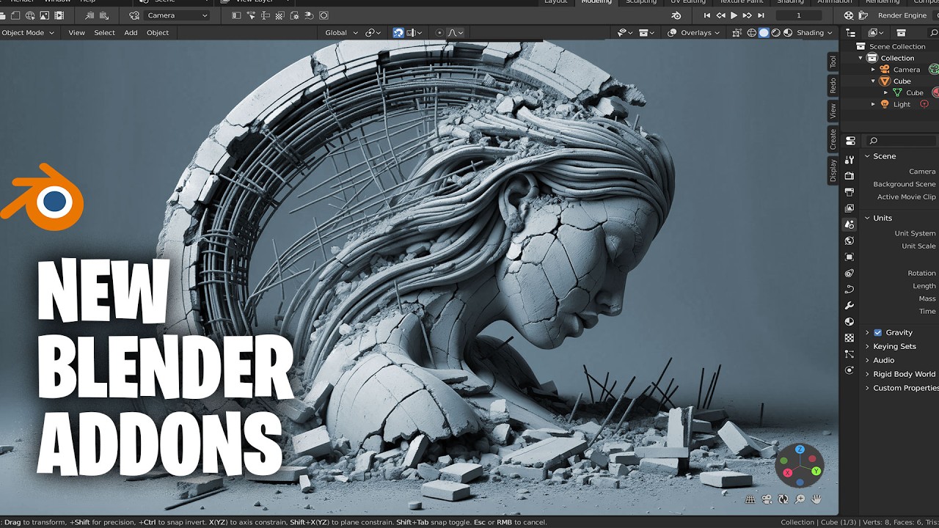Image resolution: width=939 pixels, height=528 pixels.
Task: Toggle the snap magnet button
Action: point(398,32)
